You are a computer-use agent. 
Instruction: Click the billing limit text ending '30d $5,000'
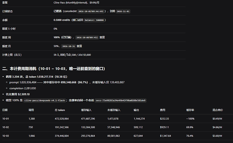[x=72, y=55]
